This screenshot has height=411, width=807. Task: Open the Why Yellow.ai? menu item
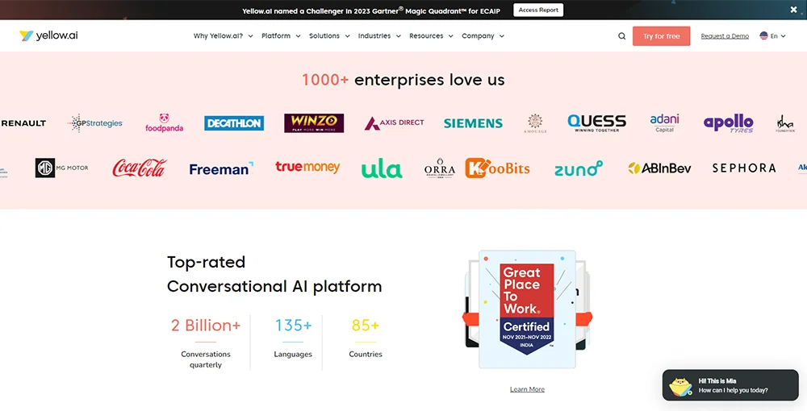(x=218, y=36)
